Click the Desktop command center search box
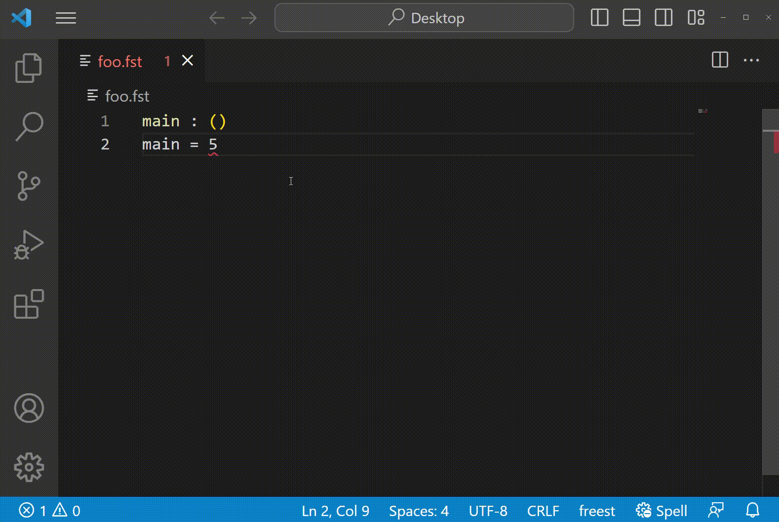 coord(424,18)
